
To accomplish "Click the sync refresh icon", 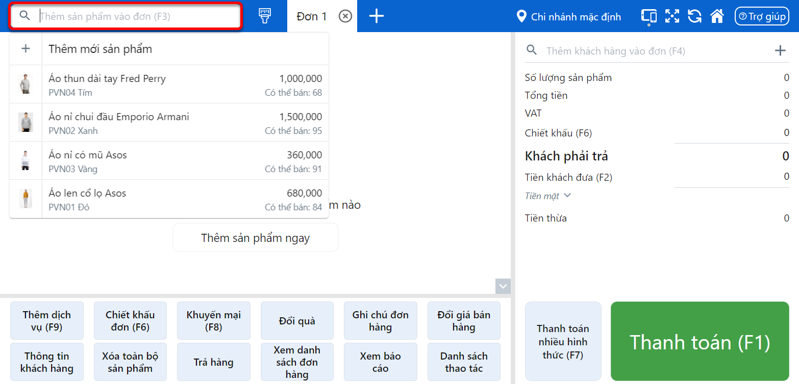I will coord(694,16).
